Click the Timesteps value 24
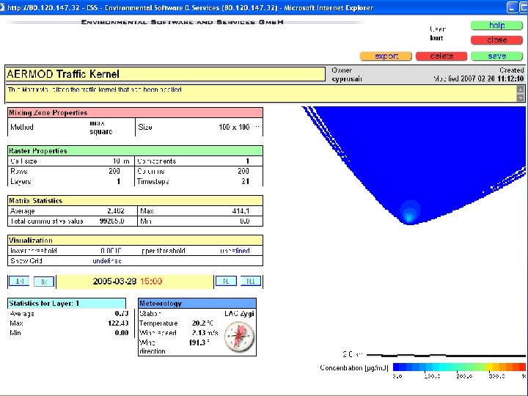Screen dimensions: 528x396 click(x=245, y=182)
